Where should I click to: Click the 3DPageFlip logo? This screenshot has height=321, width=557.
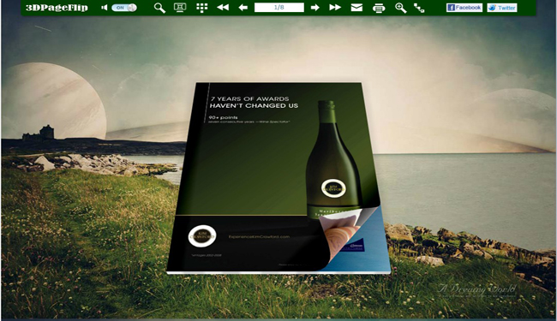pos(57,8)
